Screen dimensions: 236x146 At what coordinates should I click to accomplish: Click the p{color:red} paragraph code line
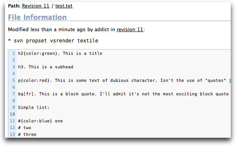(124, 80)
